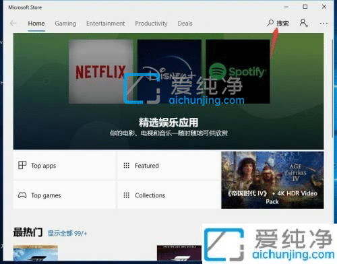The image size is (337, 264).
Task: Open the Collections tile
Action: [168, 195]
